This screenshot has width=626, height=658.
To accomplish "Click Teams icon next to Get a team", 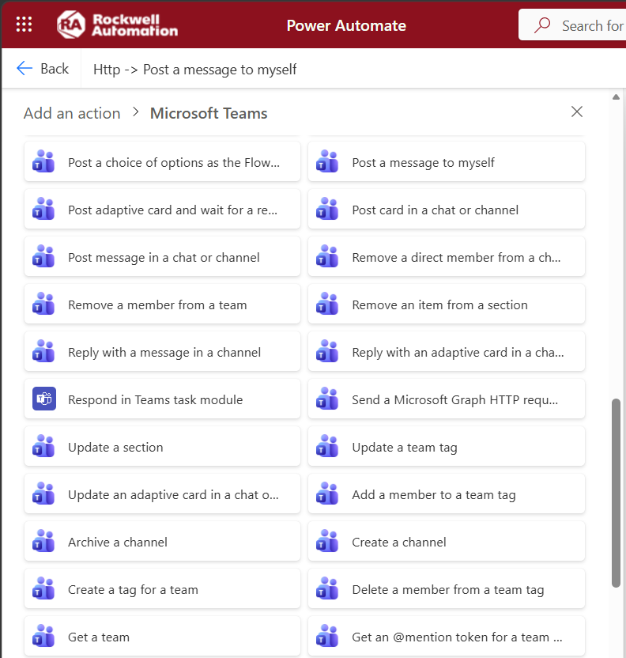I will 43,636.
